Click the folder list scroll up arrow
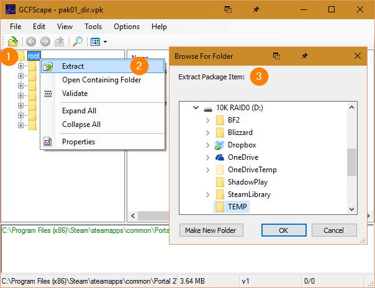Image resolution: width=375 pixels, height=288 pixels. click(351, 107)
